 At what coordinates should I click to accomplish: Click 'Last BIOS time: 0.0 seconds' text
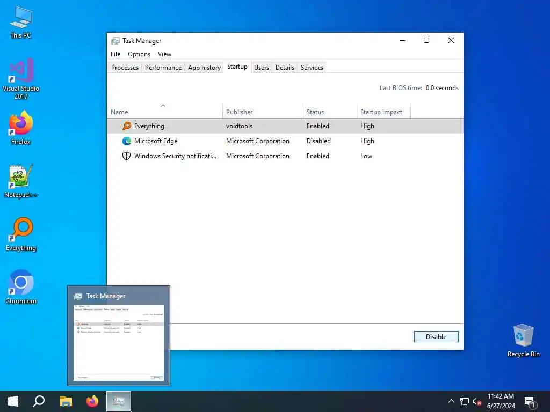(x=419, y=88)
